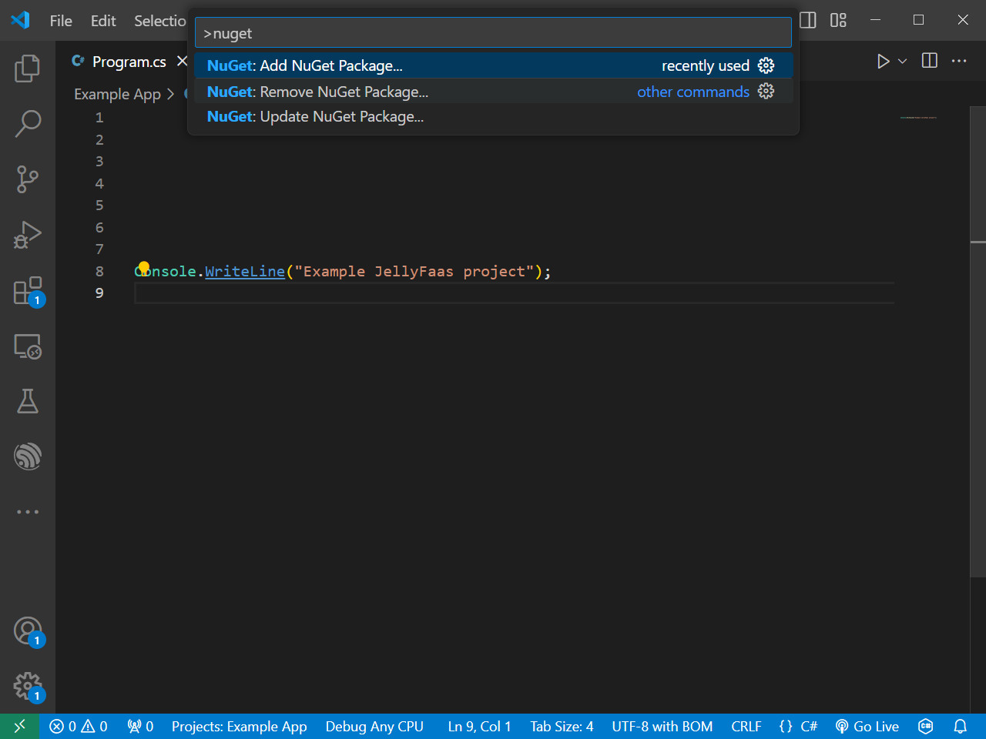Change end of line sequence CRLF
This screenshot has width=986, height=739.
[x=746, y=726]
